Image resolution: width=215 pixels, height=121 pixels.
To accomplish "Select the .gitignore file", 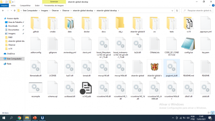I will pyautogui.click(x=53, y=46).
